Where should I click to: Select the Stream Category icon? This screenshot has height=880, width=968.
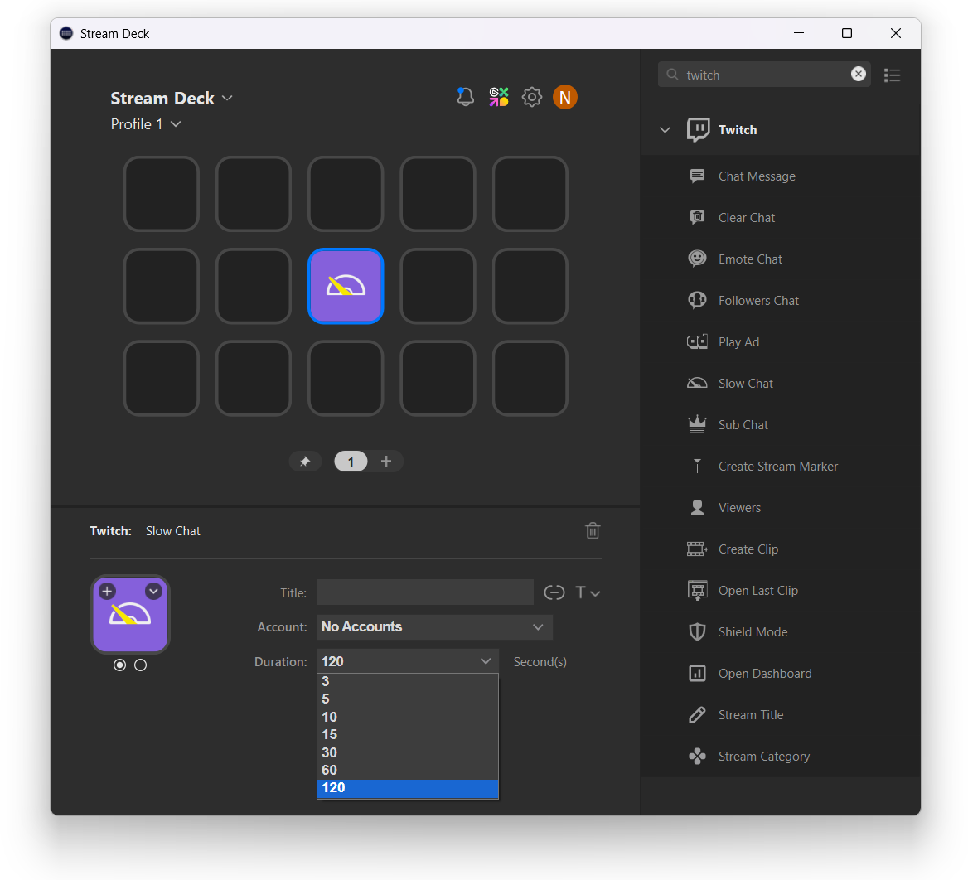pyautogui.click(x=697, y=756)
